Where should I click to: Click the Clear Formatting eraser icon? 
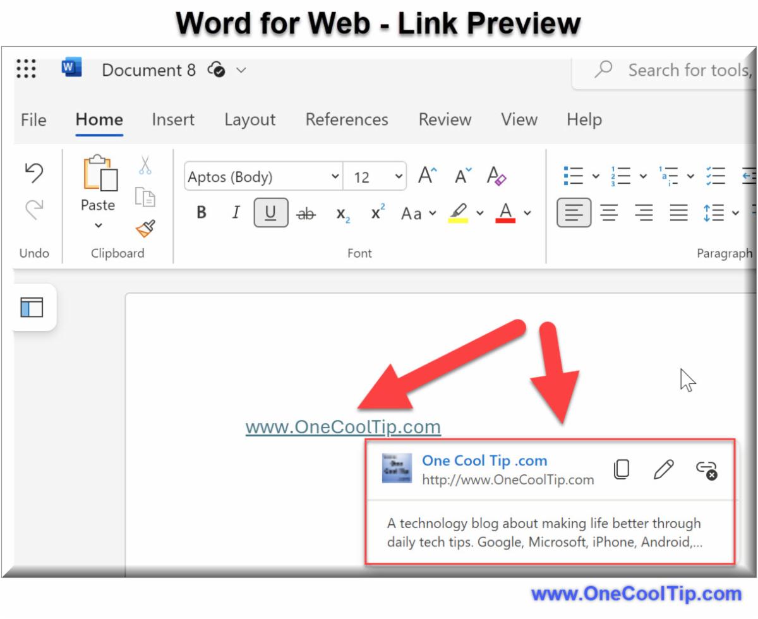click(x=496, y=177)
